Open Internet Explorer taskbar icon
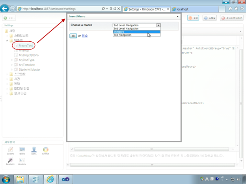The height and width of the screenshot is (184, 246). pos(50,179)
